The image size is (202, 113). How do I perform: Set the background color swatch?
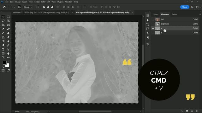[x=7, y=66]
